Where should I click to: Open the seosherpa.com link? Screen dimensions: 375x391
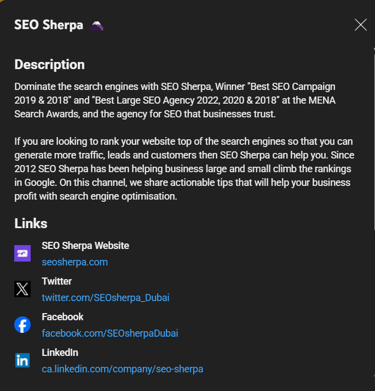74,262
